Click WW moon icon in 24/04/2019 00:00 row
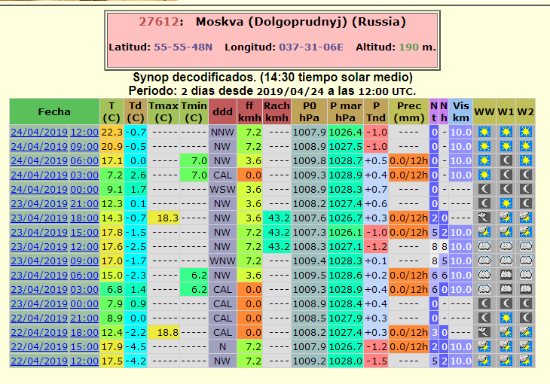The width and height of the screenshot is (550, 384). pos(484,190)
